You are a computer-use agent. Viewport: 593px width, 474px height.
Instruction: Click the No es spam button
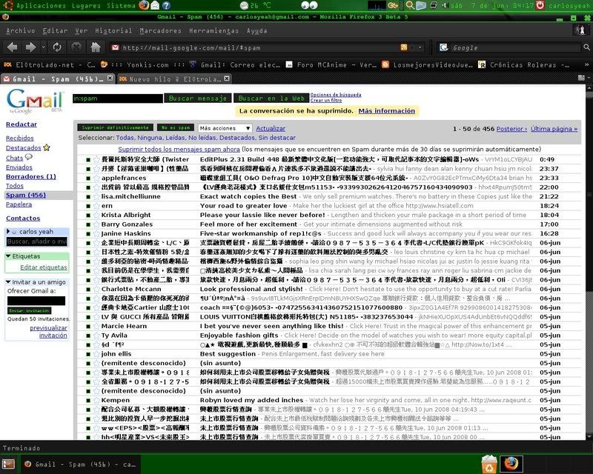coord(176,128)
